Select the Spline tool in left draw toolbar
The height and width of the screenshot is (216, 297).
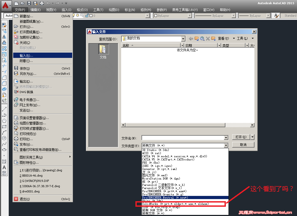click(4, 144)
